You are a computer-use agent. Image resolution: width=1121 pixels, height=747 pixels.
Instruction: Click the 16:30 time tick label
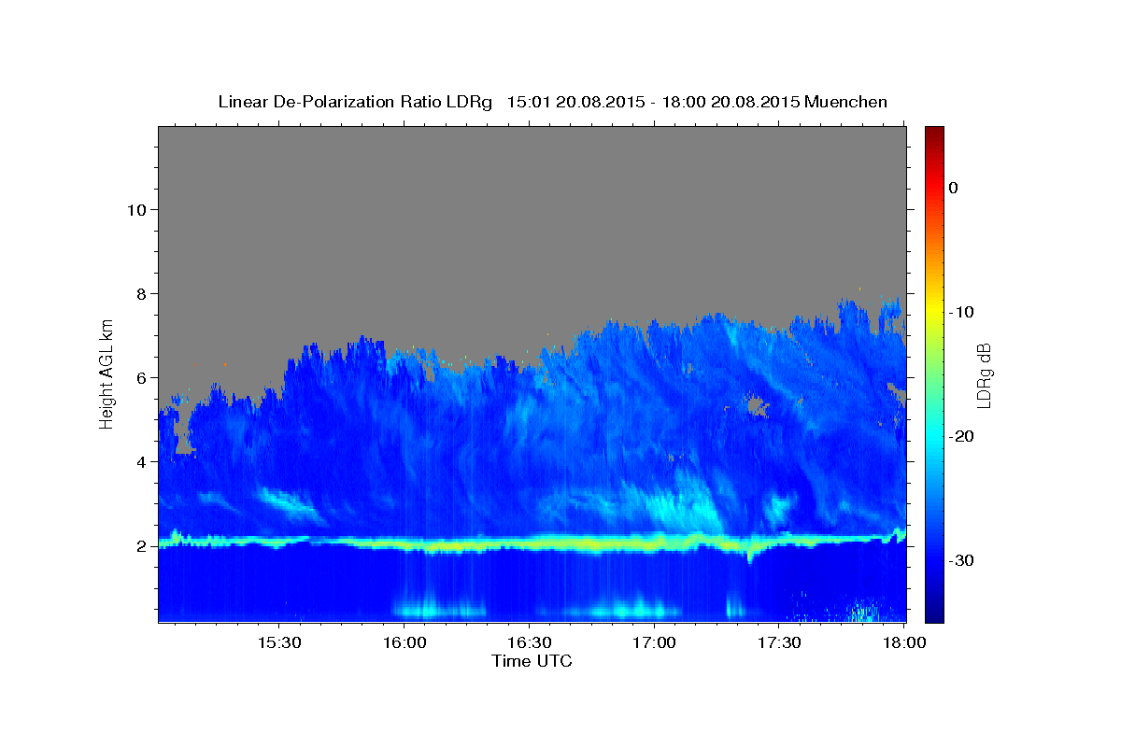pyautogui.click(x=529, y=643)
